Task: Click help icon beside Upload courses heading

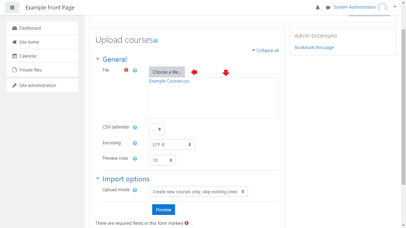Action: (156, 41)
